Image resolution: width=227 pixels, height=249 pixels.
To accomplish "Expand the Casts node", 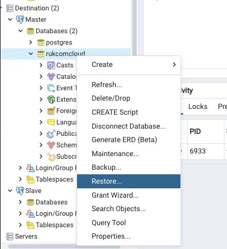I will (41, 65).
